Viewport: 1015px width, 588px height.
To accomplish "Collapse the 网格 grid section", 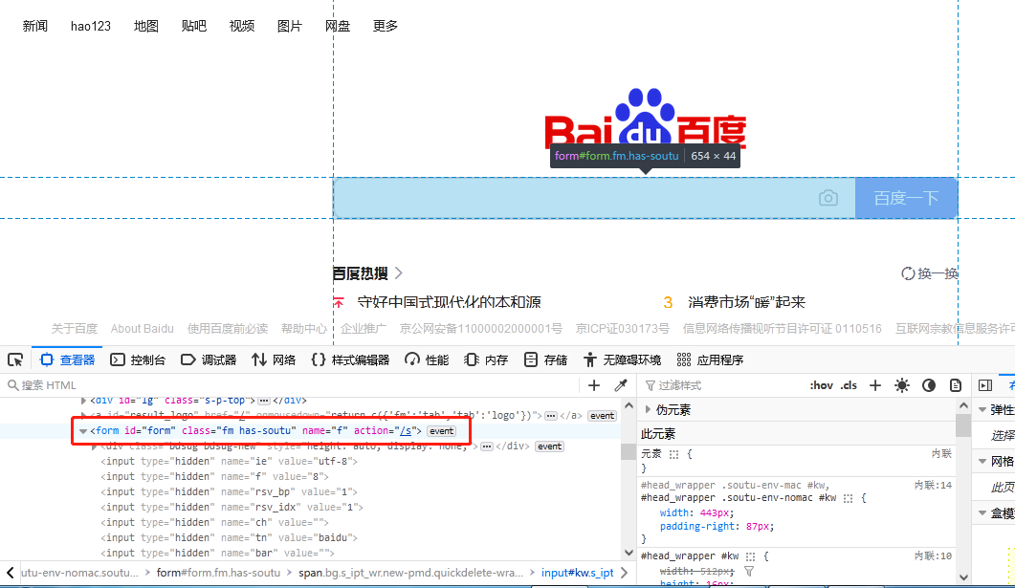I will 982,461.
